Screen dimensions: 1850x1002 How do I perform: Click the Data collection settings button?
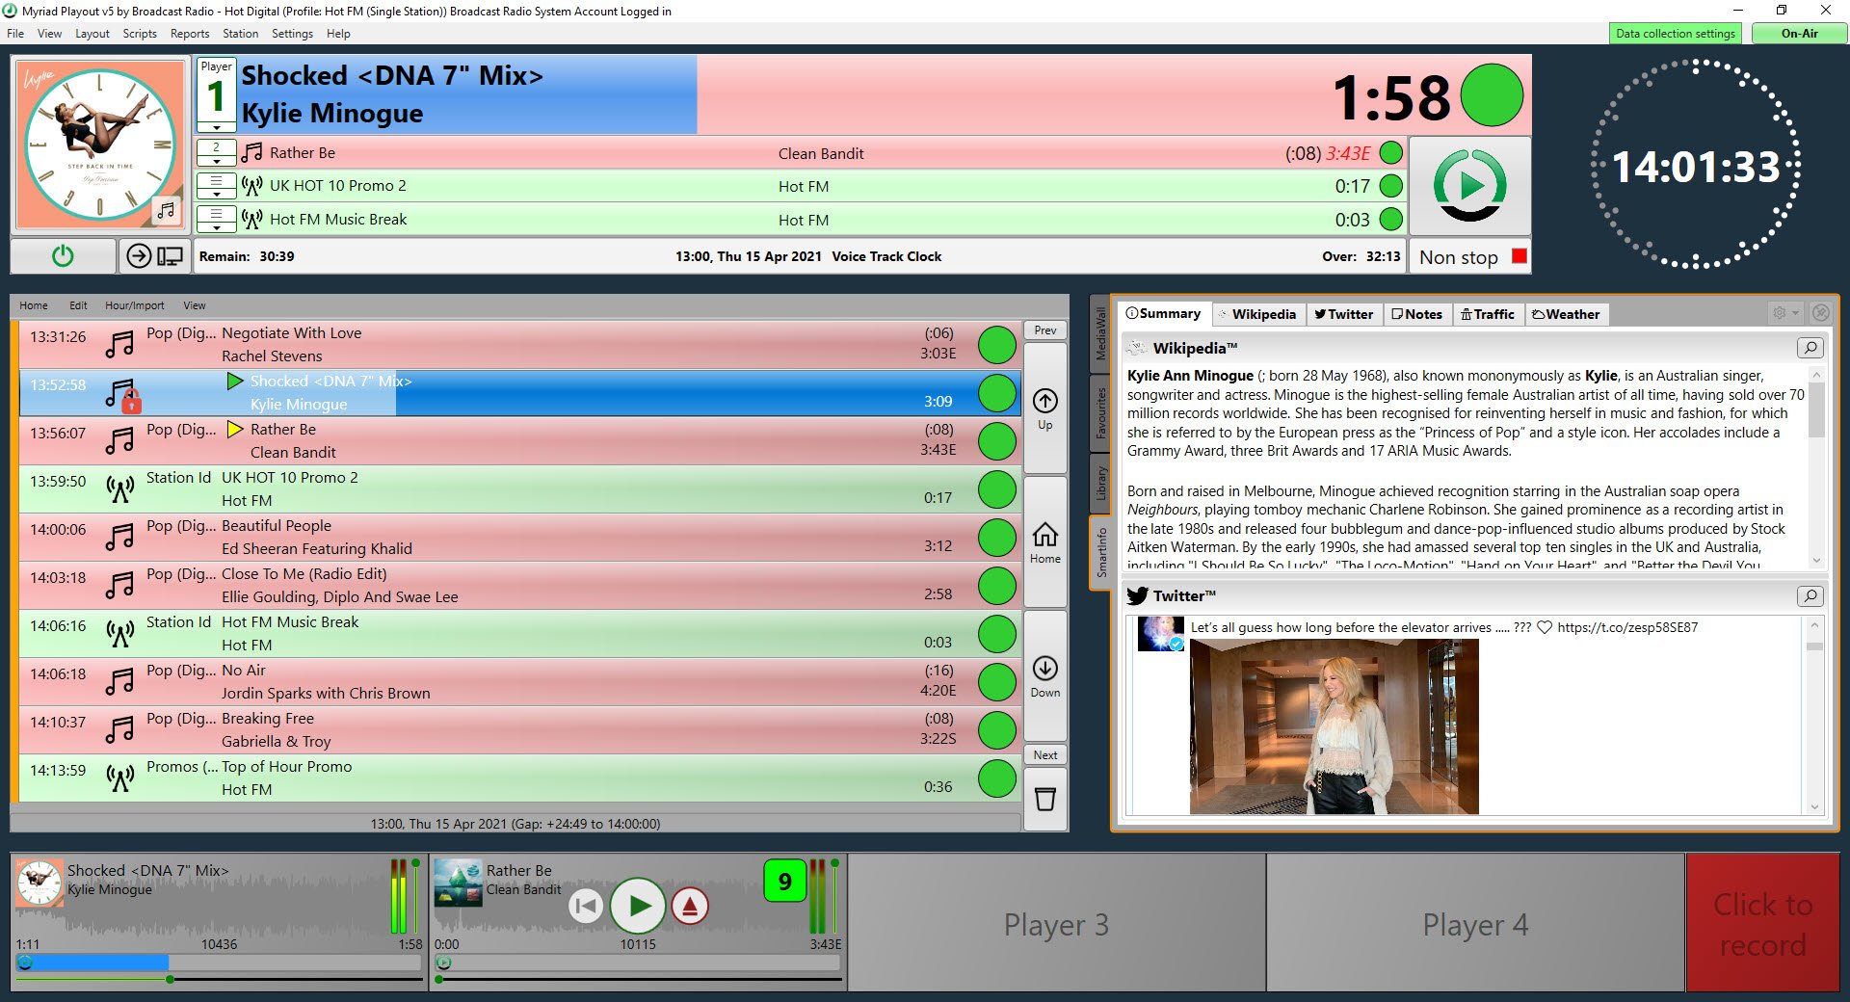[1676, 34]
